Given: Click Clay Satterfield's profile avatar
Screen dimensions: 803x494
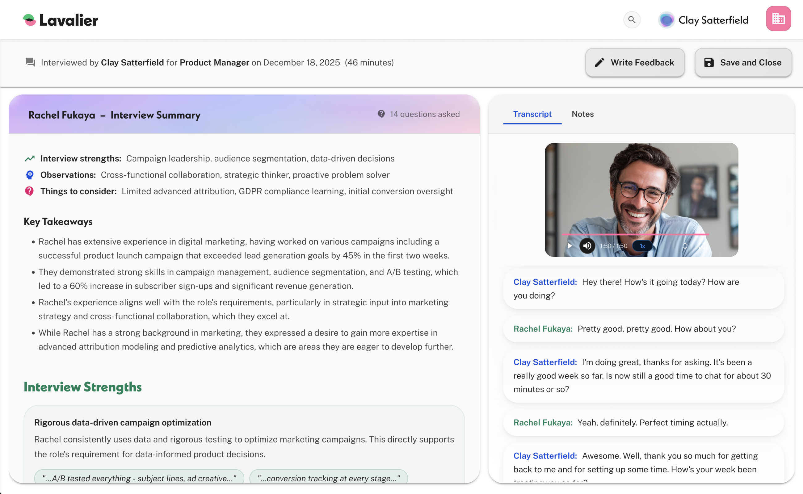Looking at the screenshot, I should click(666, 20).
